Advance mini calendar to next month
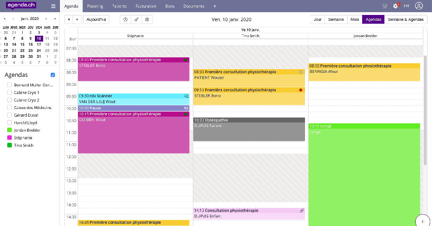432x226 pixels. coord(46,19)
